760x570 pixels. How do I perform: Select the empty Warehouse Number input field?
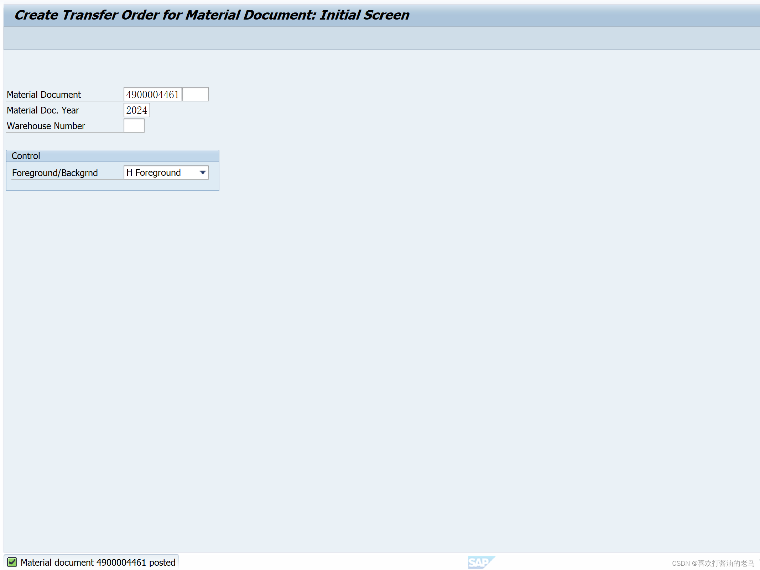point(134,125)
